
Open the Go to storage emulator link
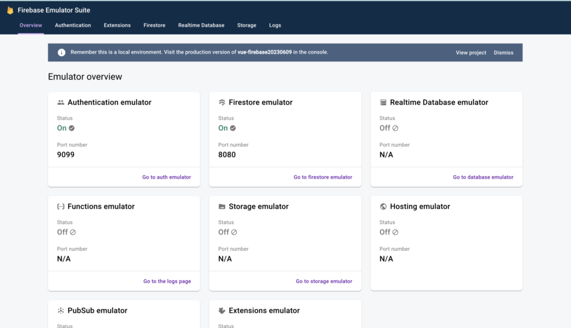[x=324, y=281]
